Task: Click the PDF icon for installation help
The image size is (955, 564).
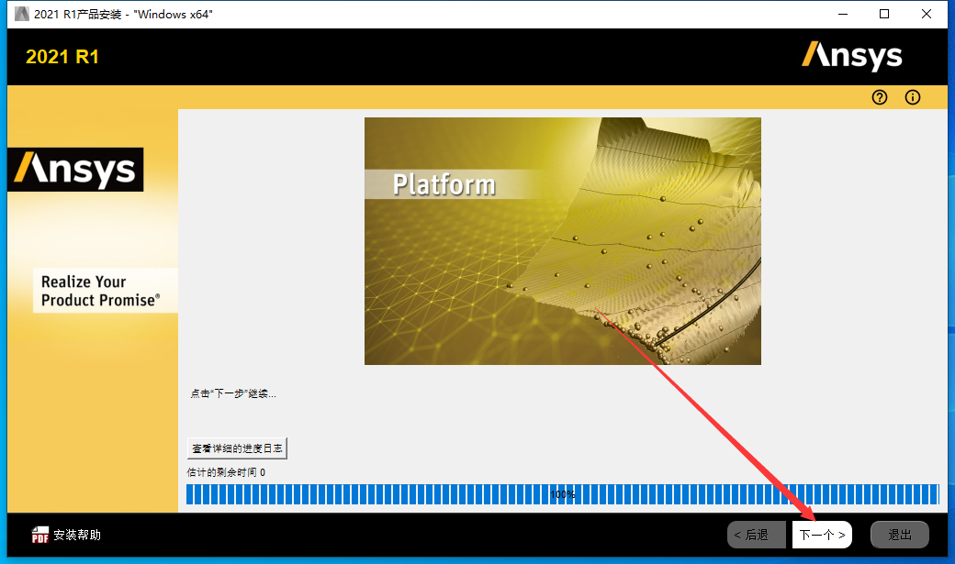Action: (40, 535)
